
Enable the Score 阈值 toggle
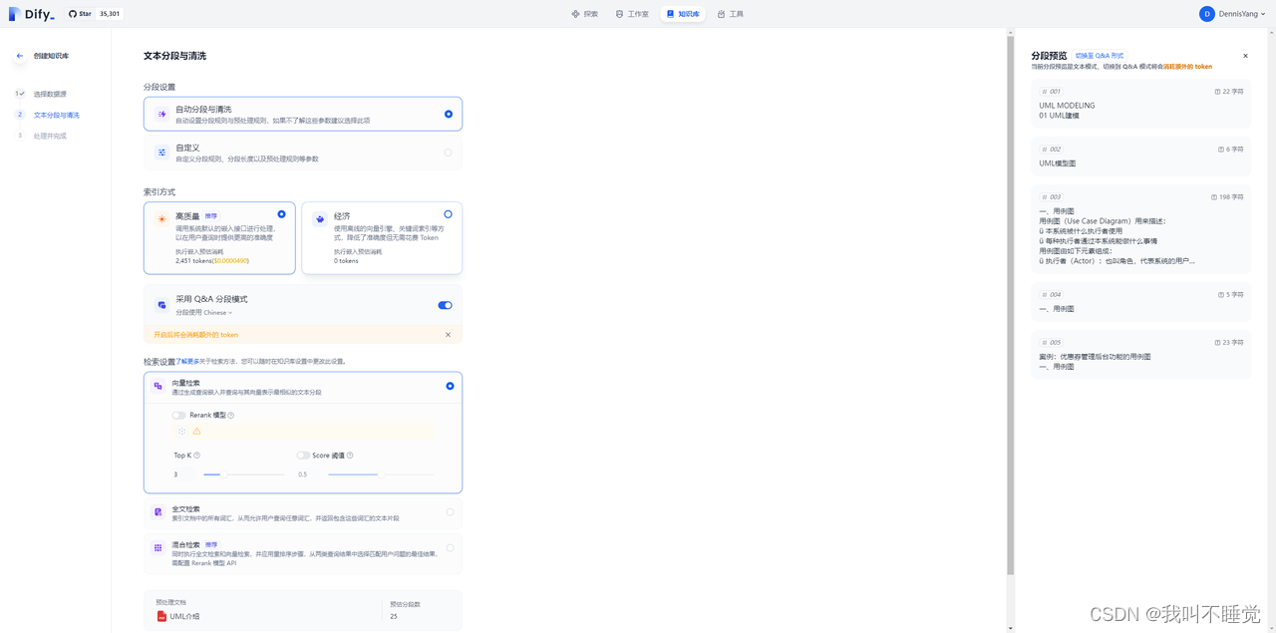tap(303, 456)
